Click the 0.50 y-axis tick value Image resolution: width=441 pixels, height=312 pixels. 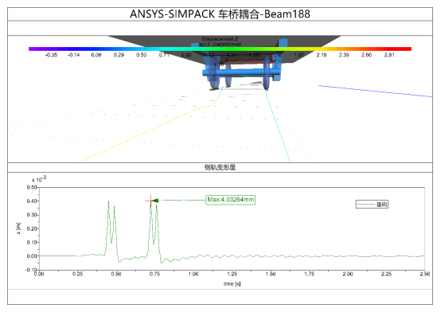[32, 187]
